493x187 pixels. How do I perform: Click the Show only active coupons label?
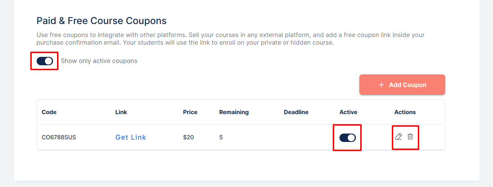[x=99, y=61]
